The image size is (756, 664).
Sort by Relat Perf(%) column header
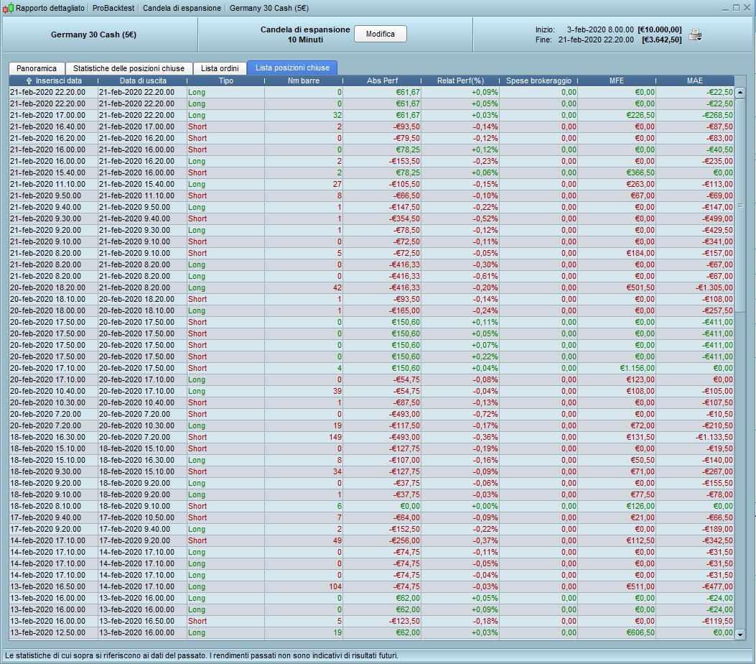pyautogui.click(x=460, y=80)
